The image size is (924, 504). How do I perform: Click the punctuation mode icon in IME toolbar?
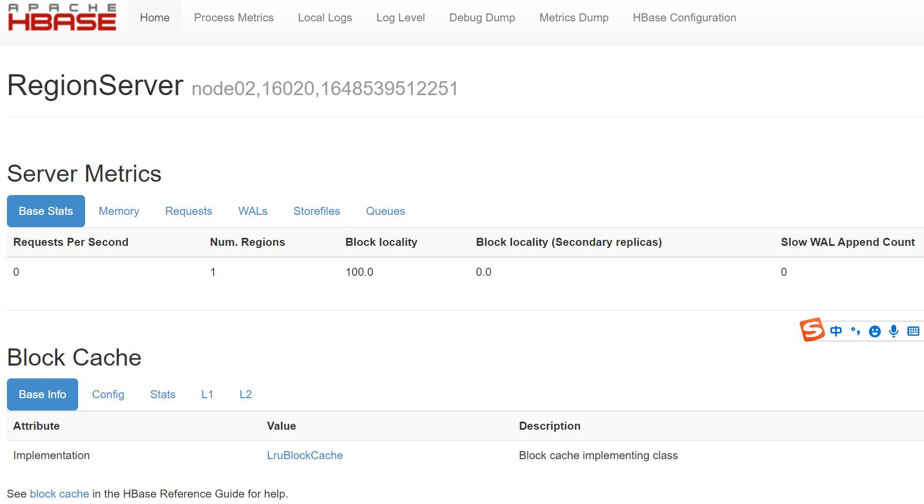coord(855,331)
